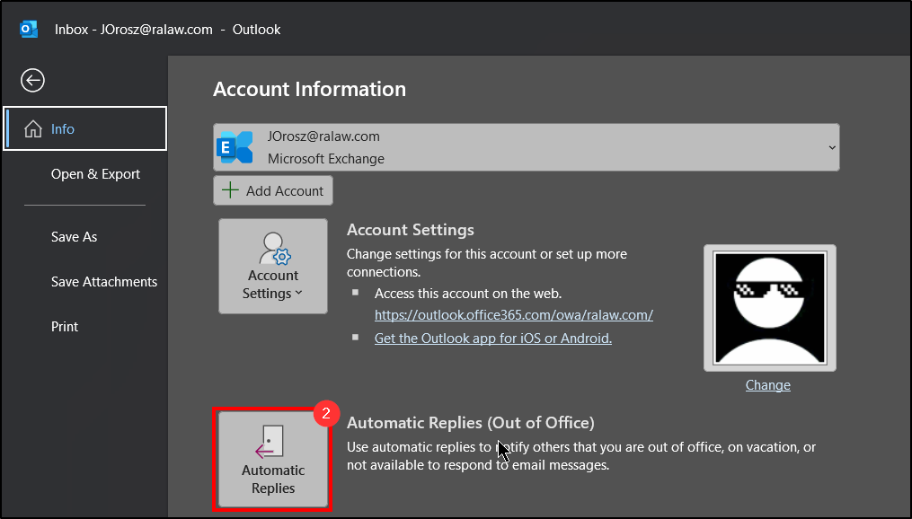Choose Save Attachments in sidebar
912x519 pixels.
[x=104, y=282]
